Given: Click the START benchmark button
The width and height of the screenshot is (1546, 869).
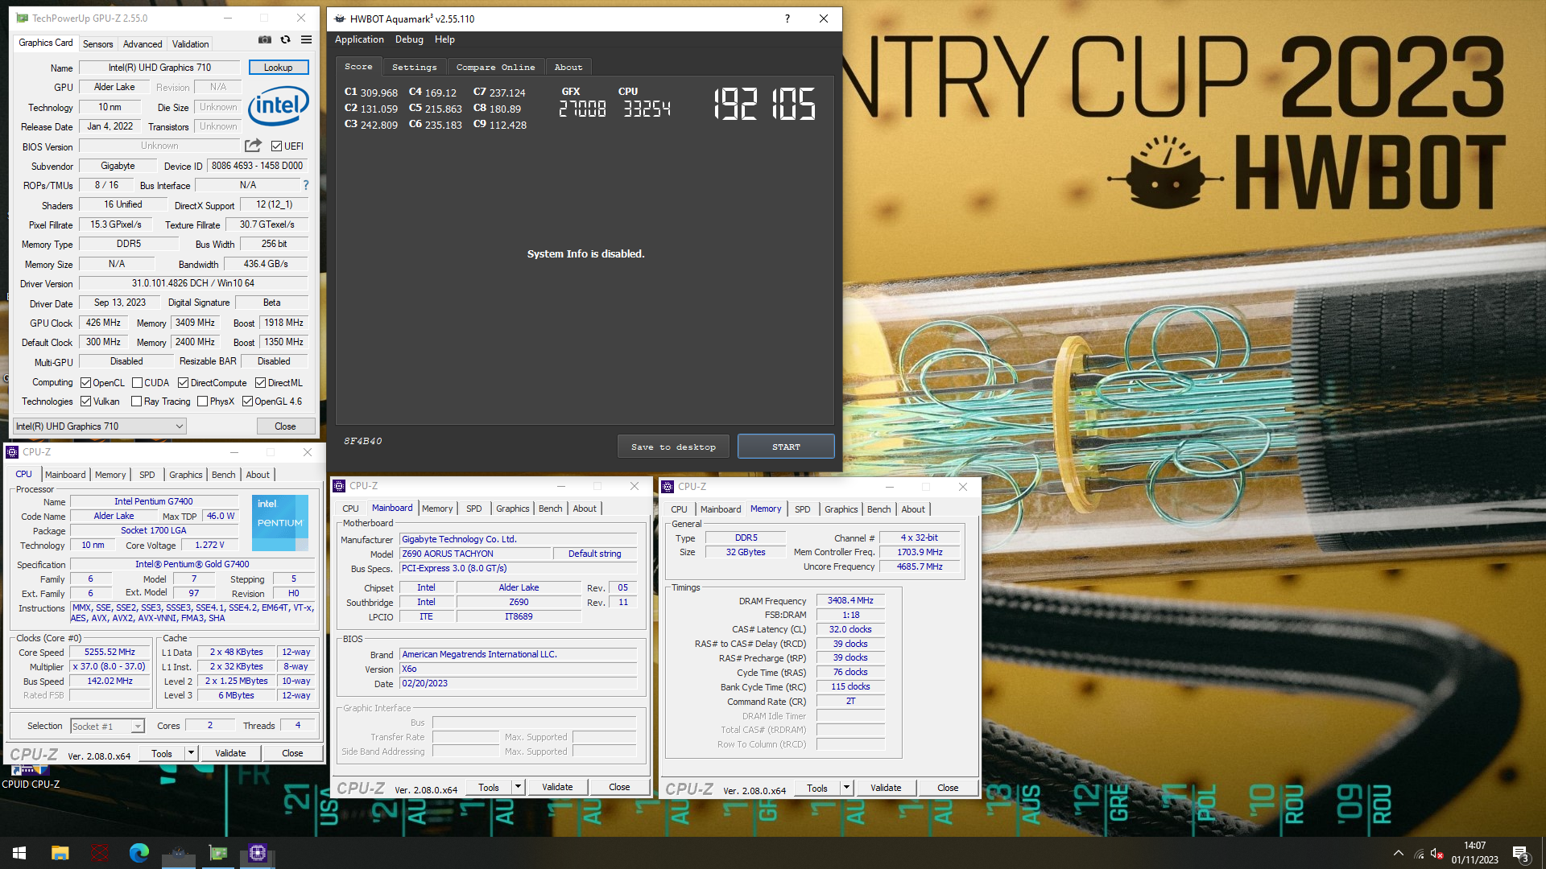Looking at the screenshot, I should pyautogui.click(x=786, y=447).
